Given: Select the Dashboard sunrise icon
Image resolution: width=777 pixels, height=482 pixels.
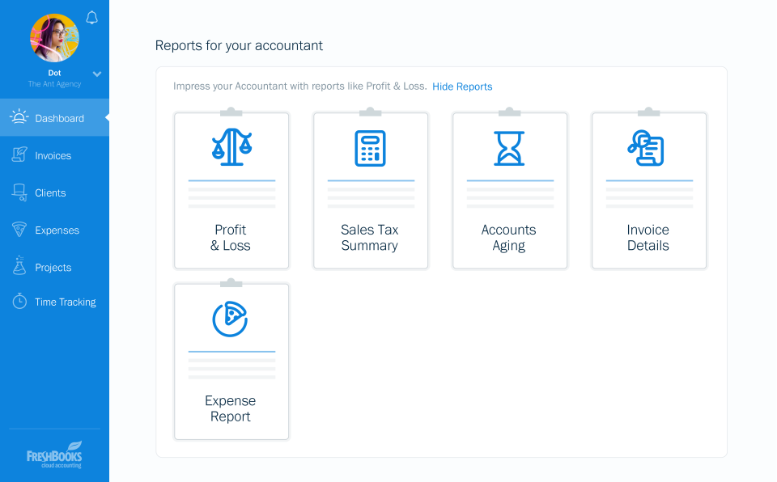Looking at the screenshot, I should 19,117.
